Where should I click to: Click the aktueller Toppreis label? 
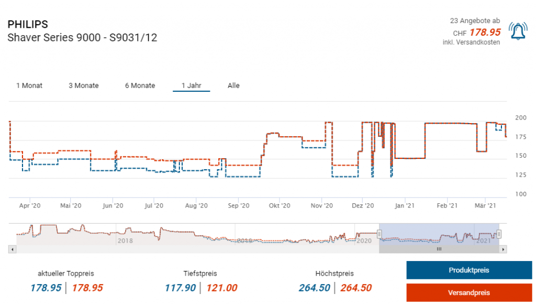65,274
